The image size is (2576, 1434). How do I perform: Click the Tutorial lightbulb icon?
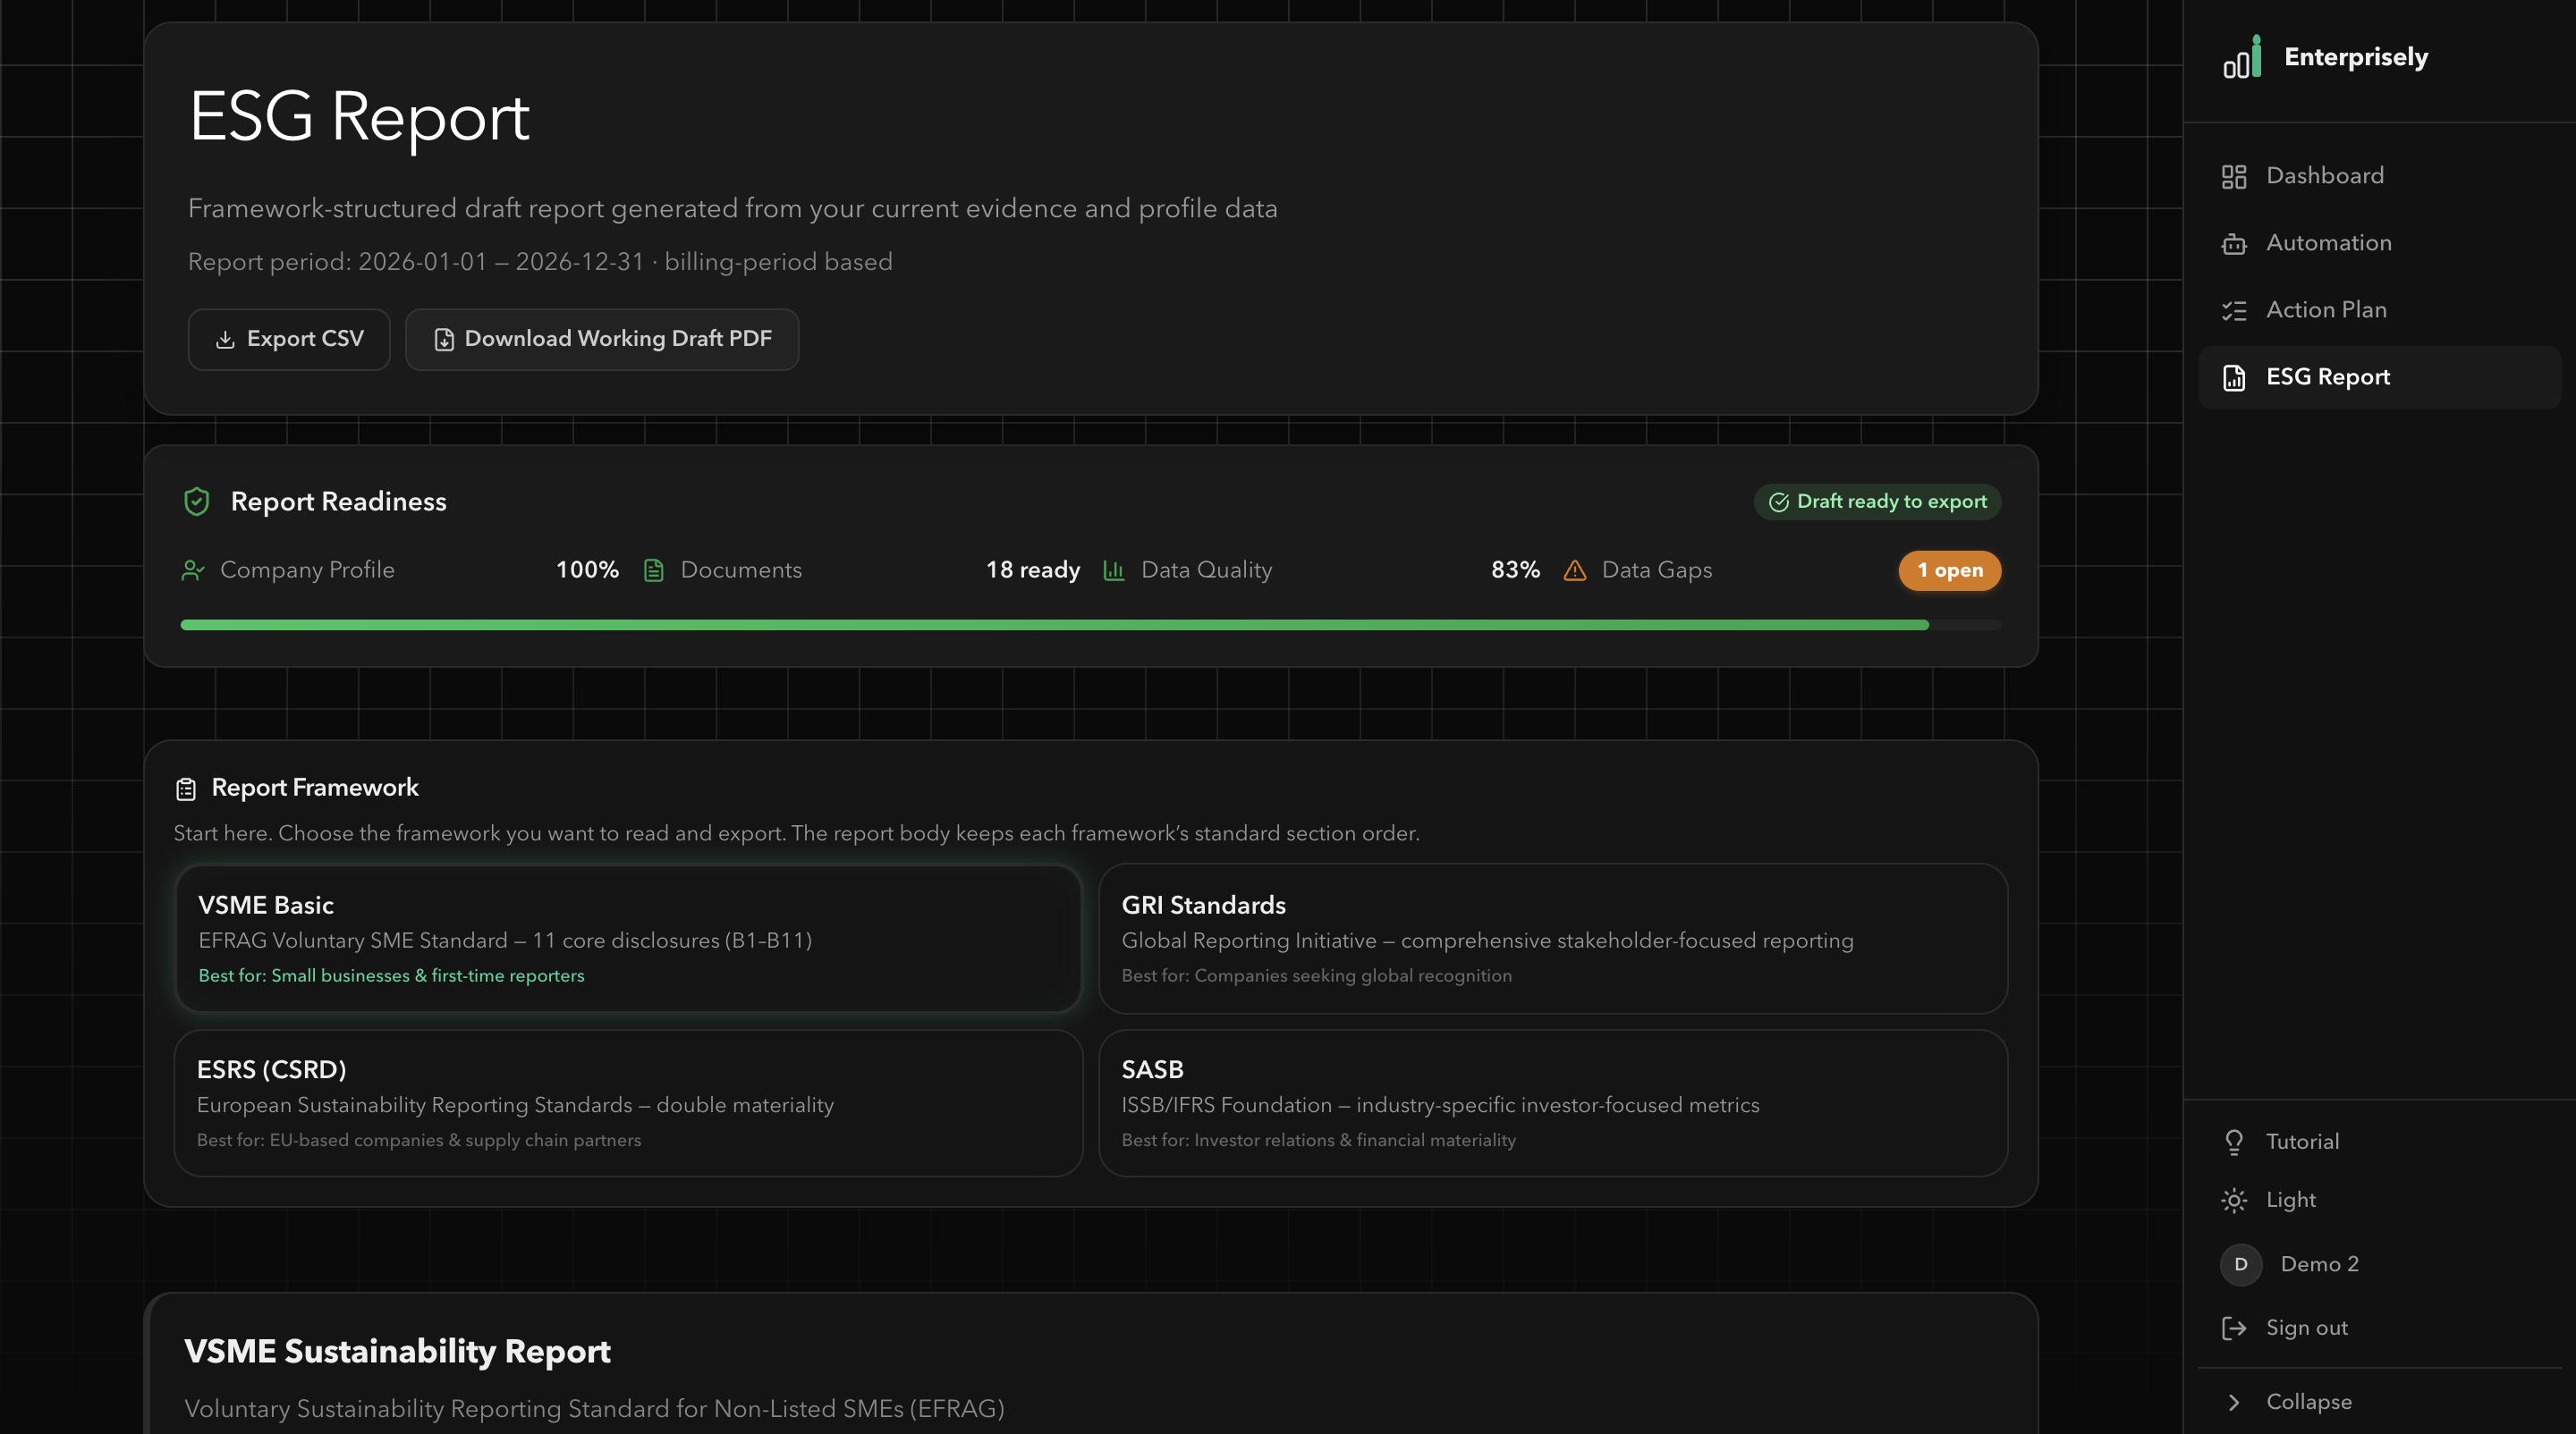tap(2233, 1141)
